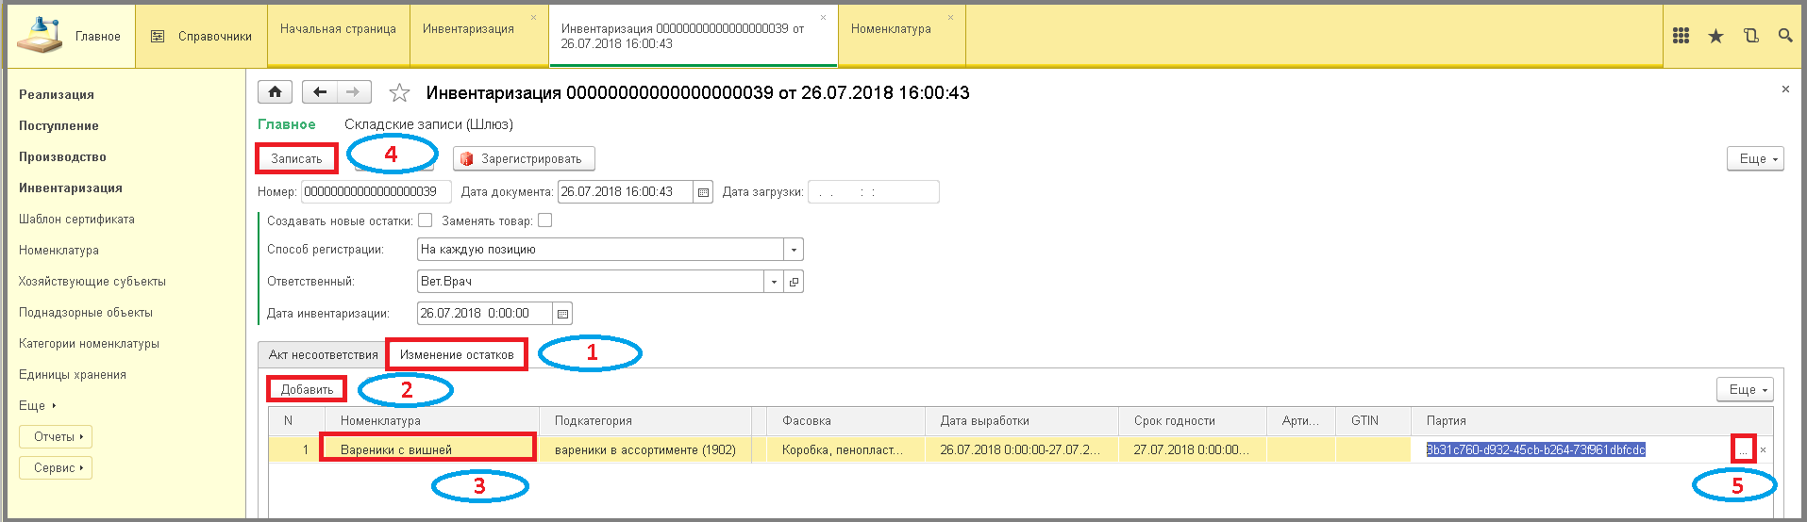Screen dimensions: 1807x522
Task: Go back using the left arrow button
Action: pyautogui.click(x=320, y=92)
